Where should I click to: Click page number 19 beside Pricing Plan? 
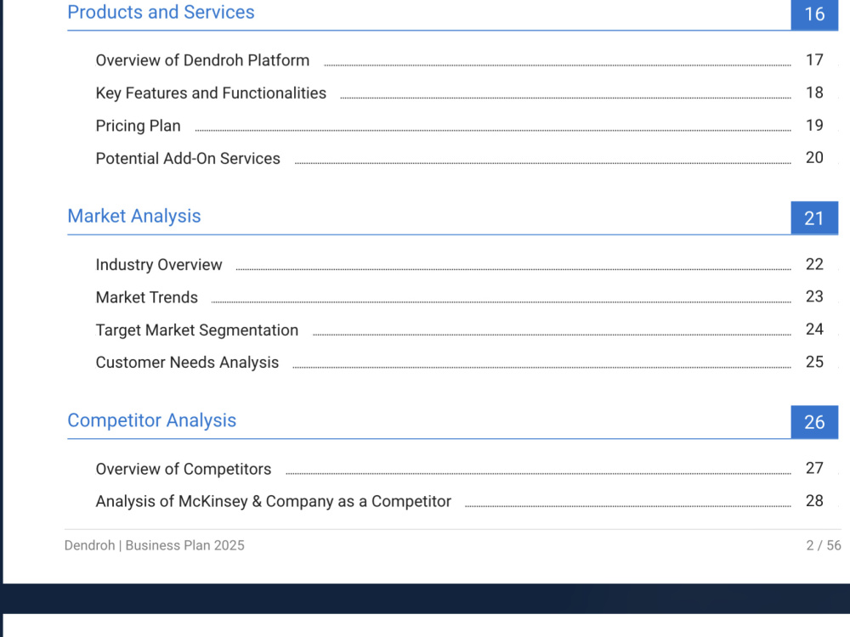(x=814, y=125)
